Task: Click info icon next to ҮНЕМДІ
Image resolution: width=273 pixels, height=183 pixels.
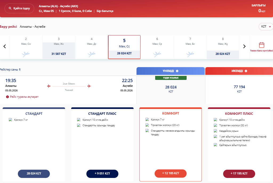Action: [x=177, y=71]
